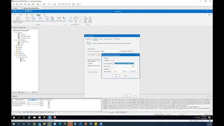Switch to the Tasks tab in Project Explorer
This screenshot has height=126, width=224.
coord(28,92)
